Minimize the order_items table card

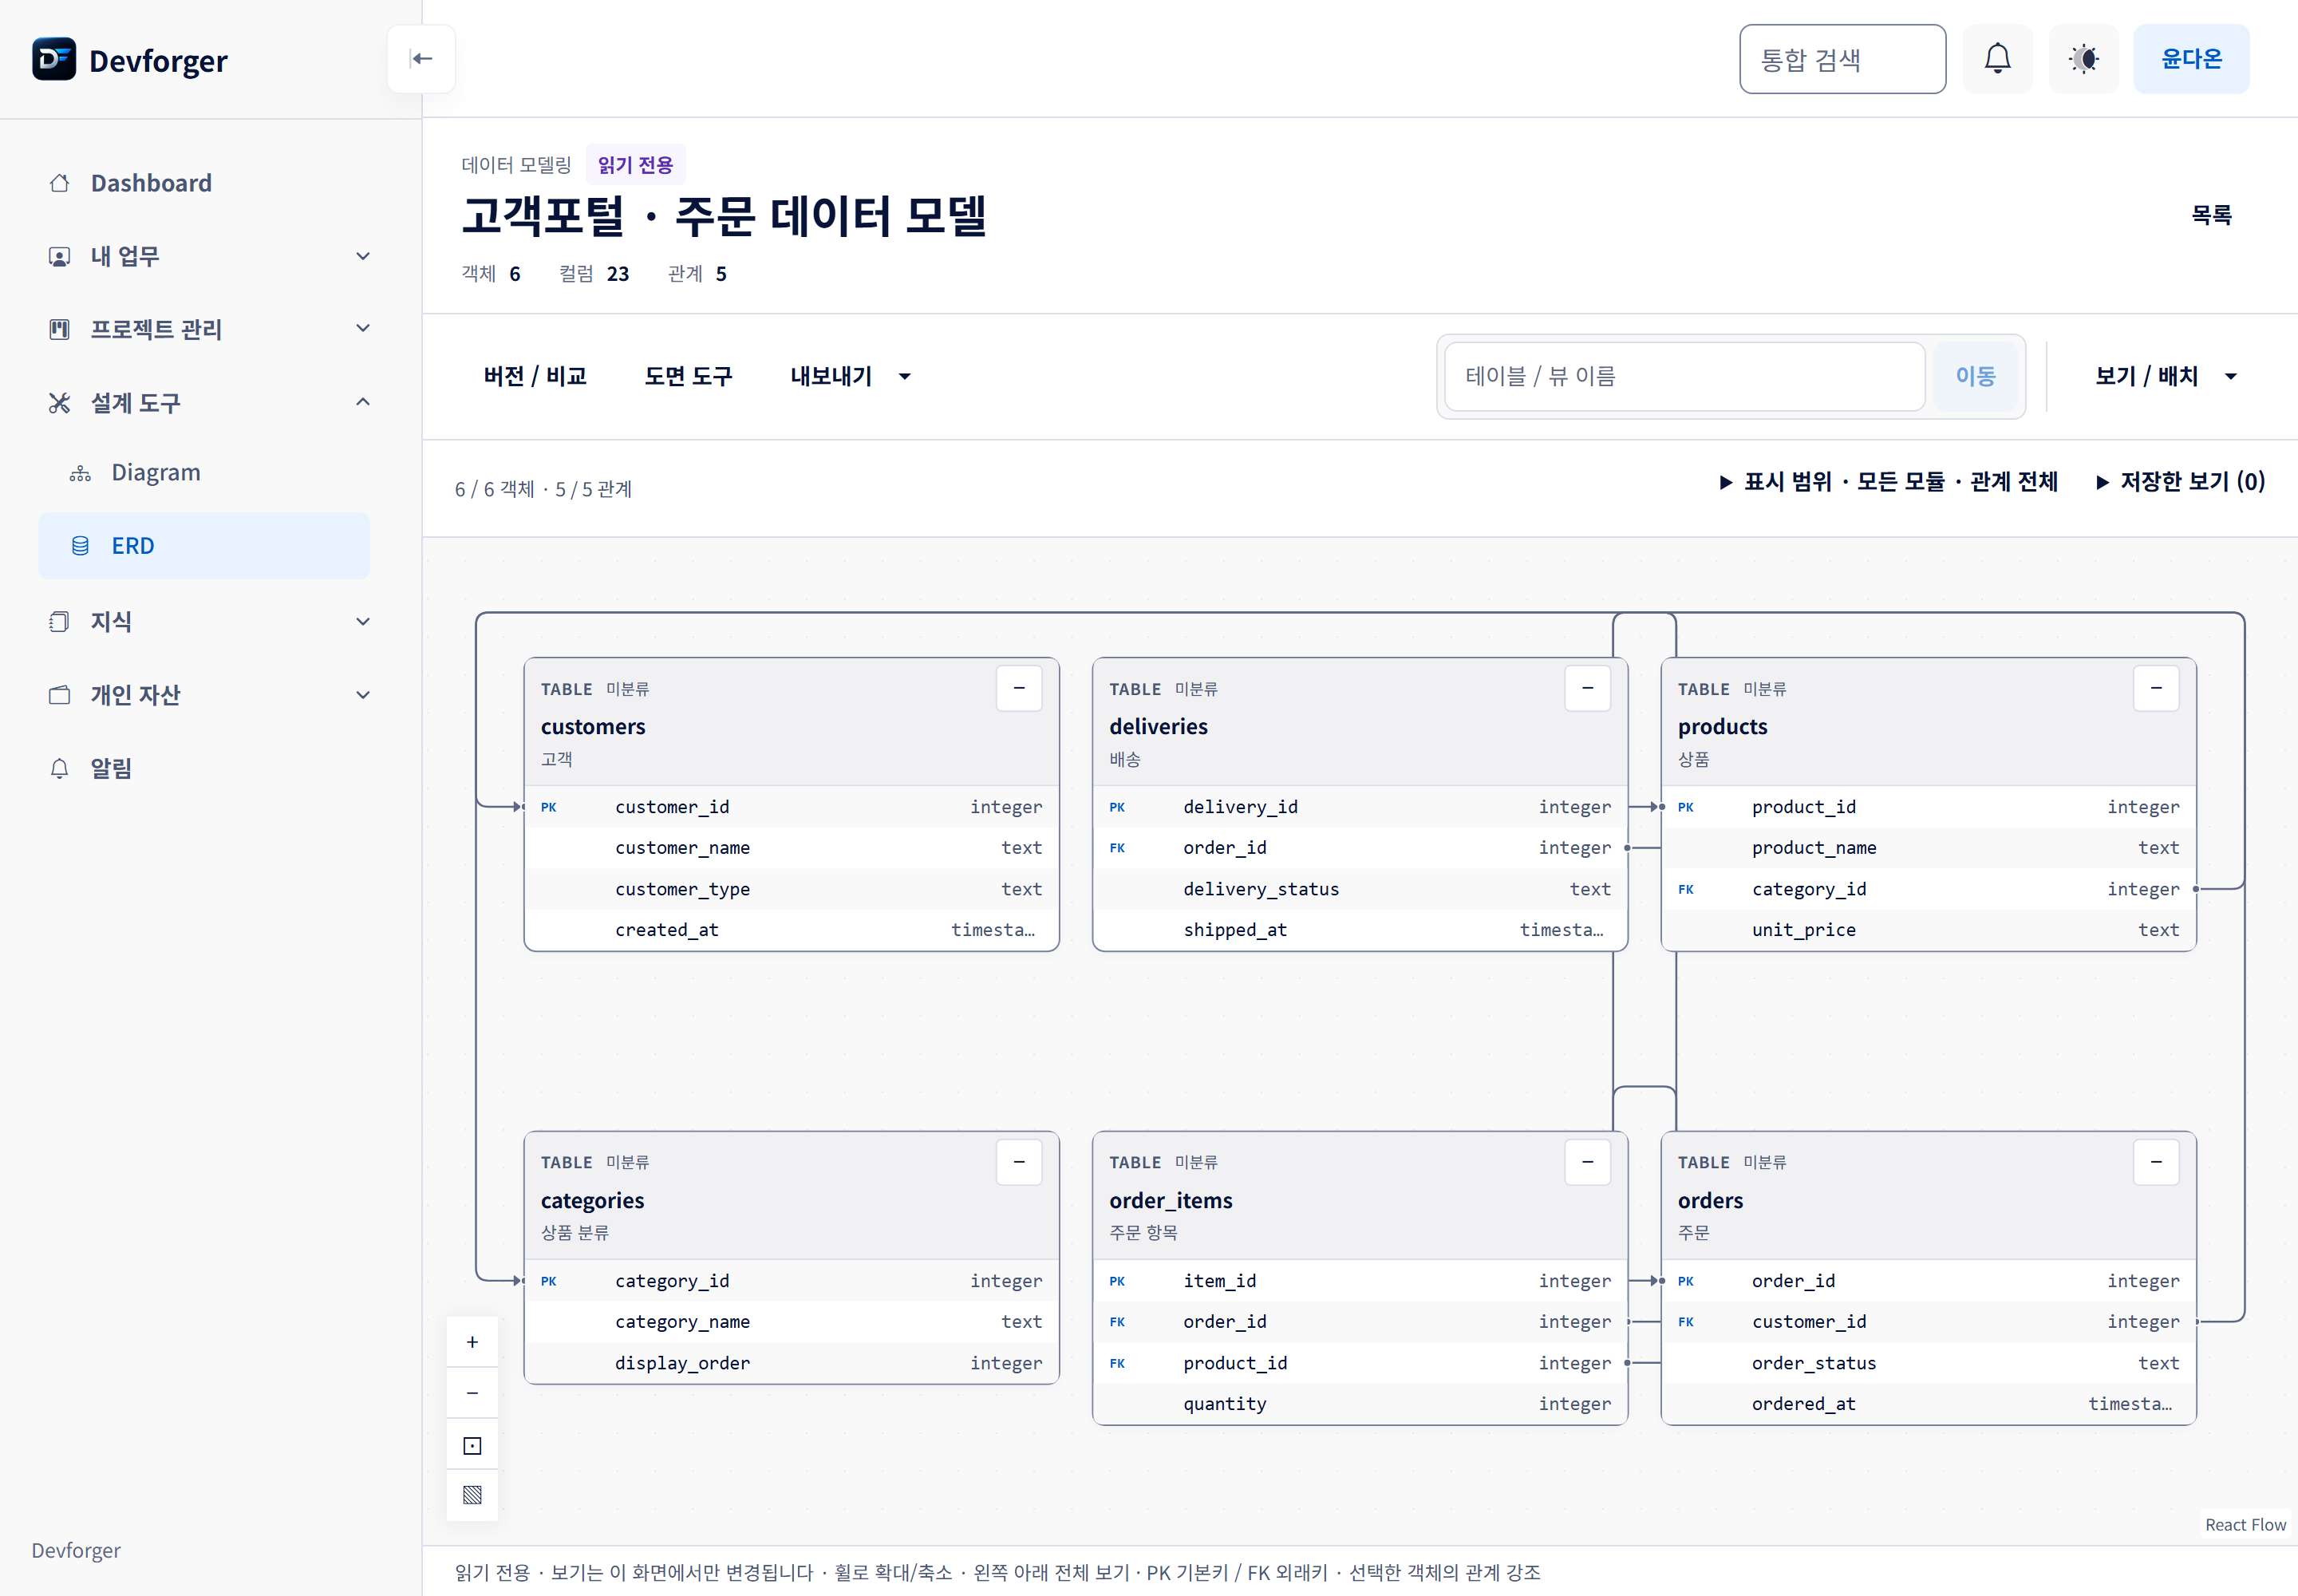(1587, 1162)
